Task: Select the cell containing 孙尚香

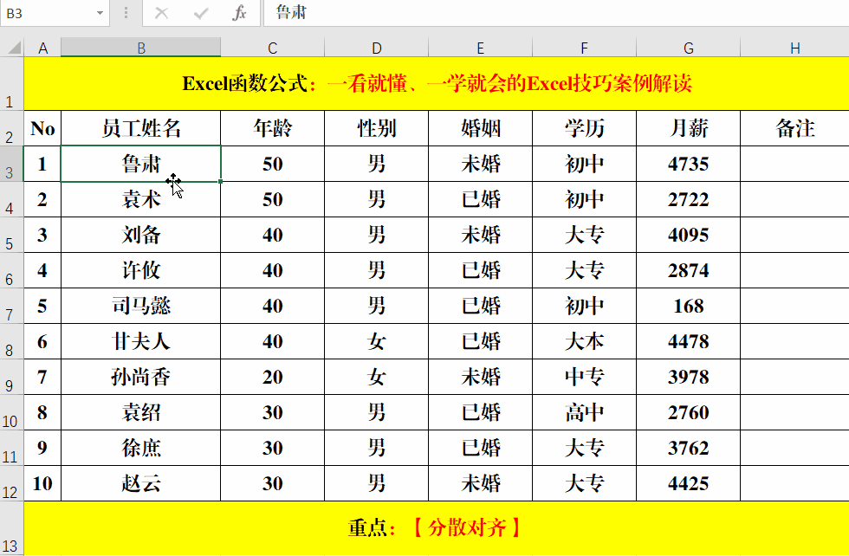Action: coord(140,377)
